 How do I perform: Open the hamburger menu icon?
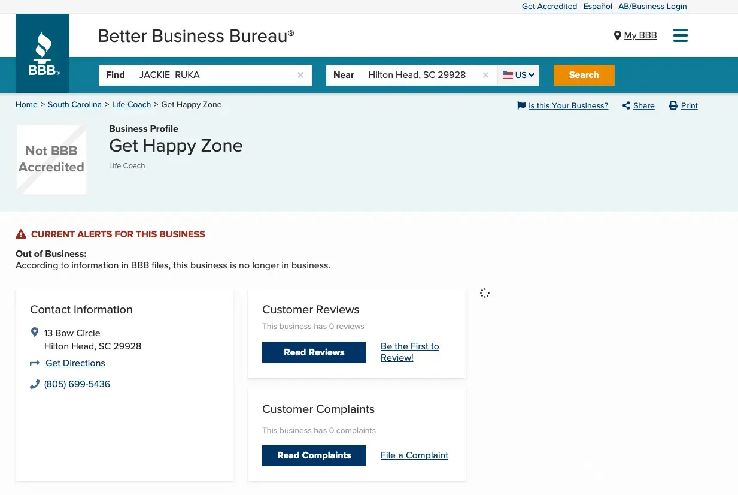click(x=680, y=35)
